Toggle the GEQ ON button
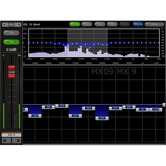Screen dimensions: 166x166 tap(138, 24)
